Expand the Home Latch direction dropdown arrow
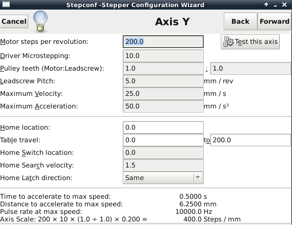 pyautogui.click(x=198, y=178)
